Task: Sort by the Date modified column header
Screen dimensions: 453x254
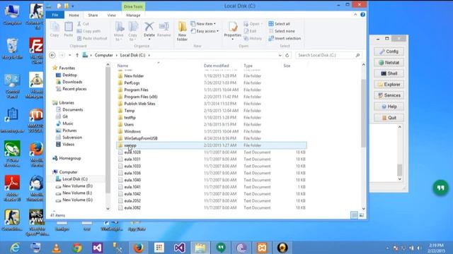Action: coord(216,66)
